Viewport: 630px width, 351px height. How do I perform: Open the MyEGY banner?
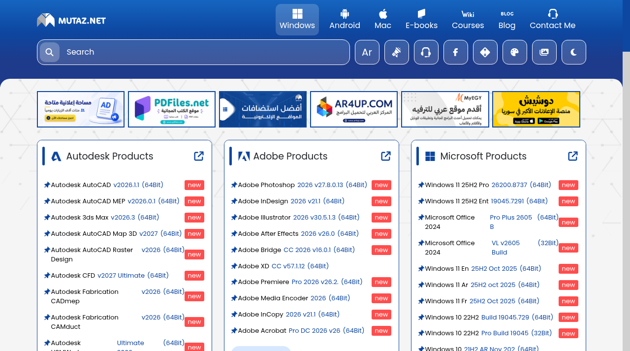[445, 109]
